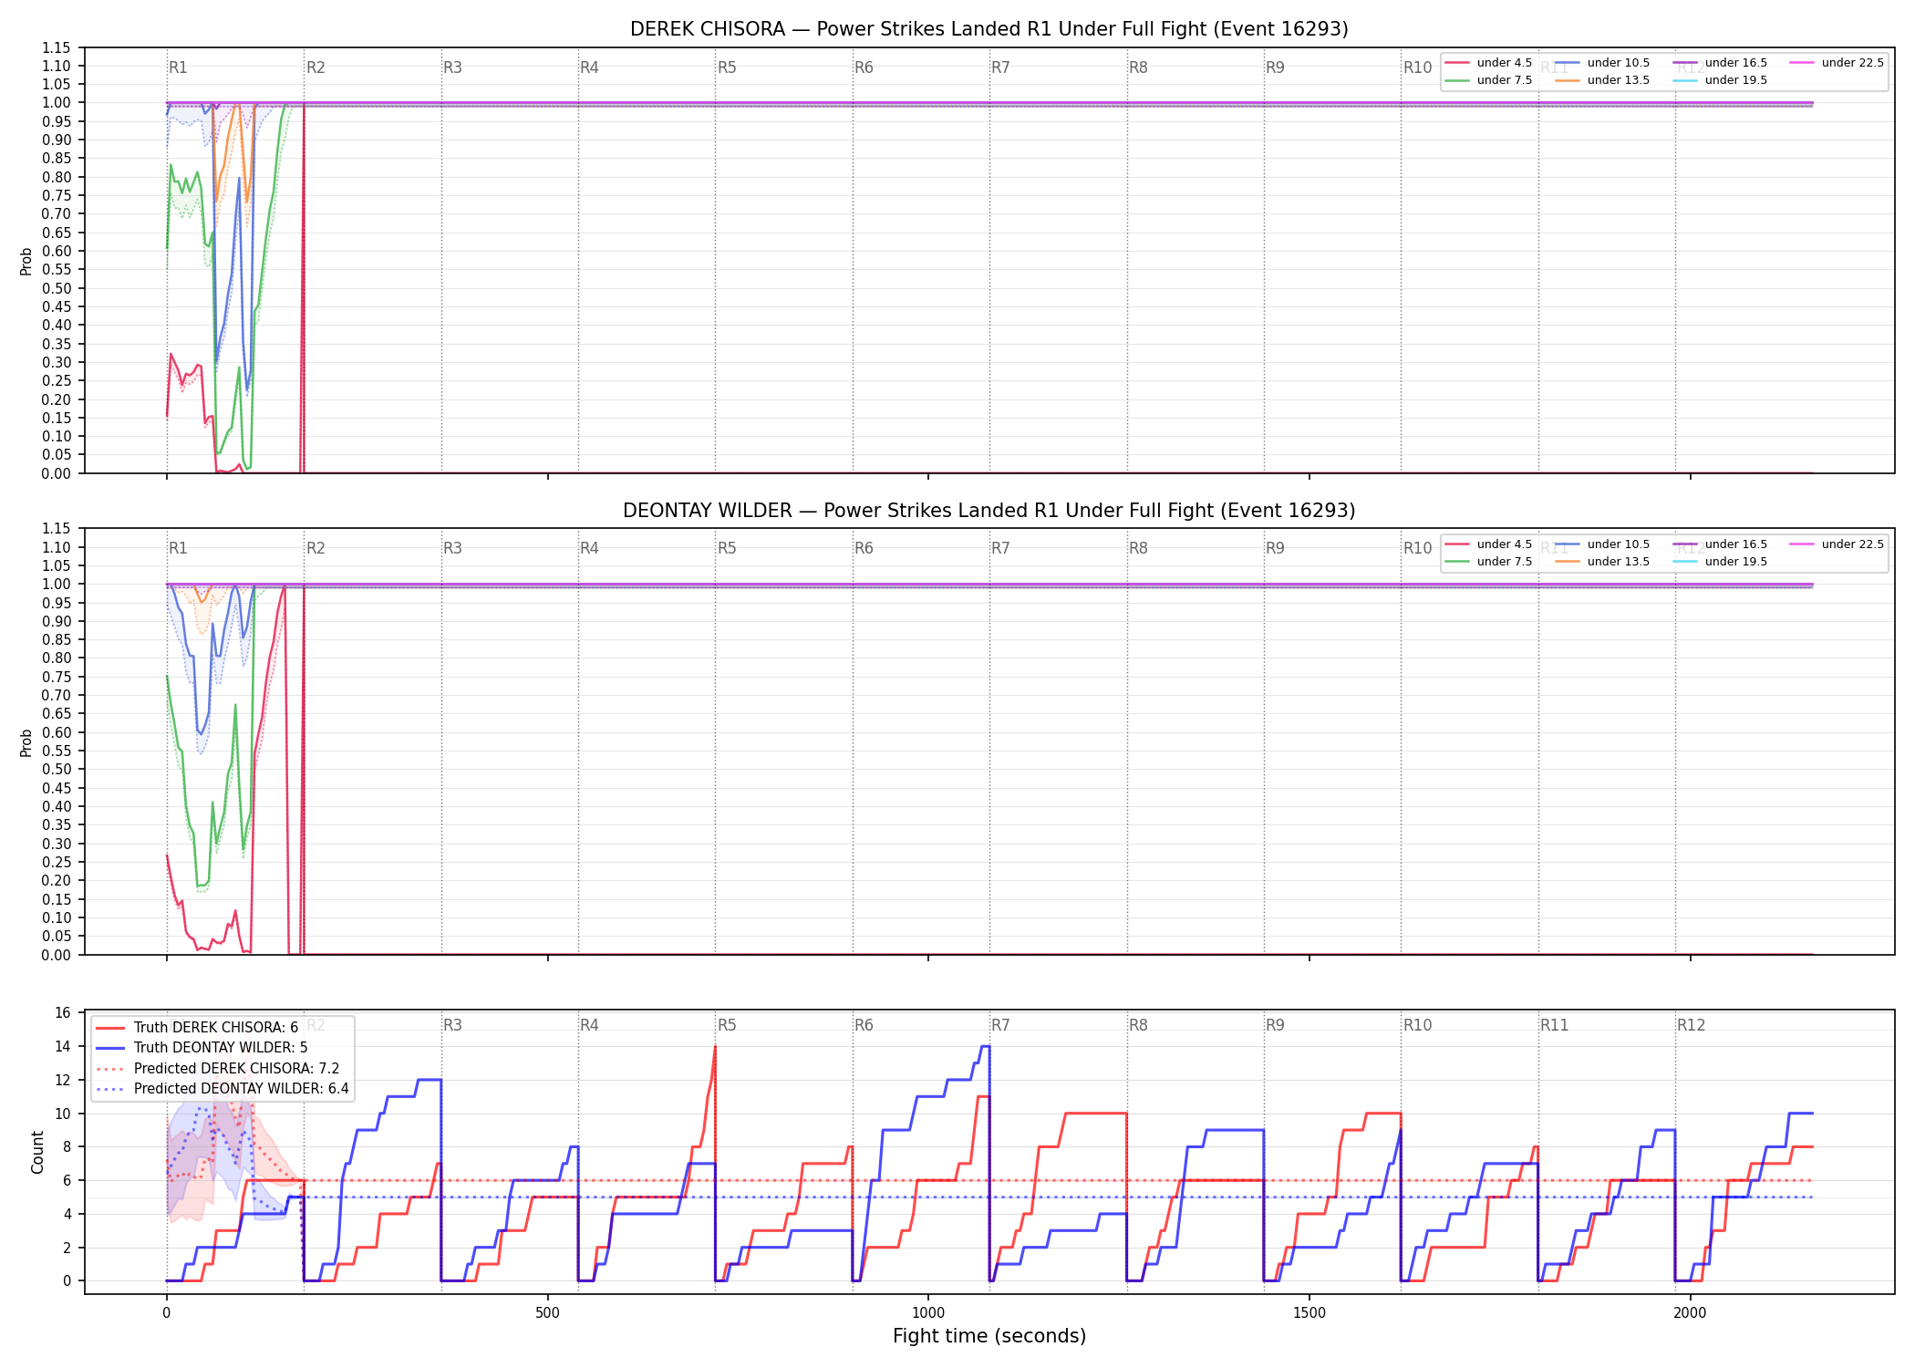Click the 'Truth DEONTAY WILDER: 5' legend item

[x=202, y=1048]
